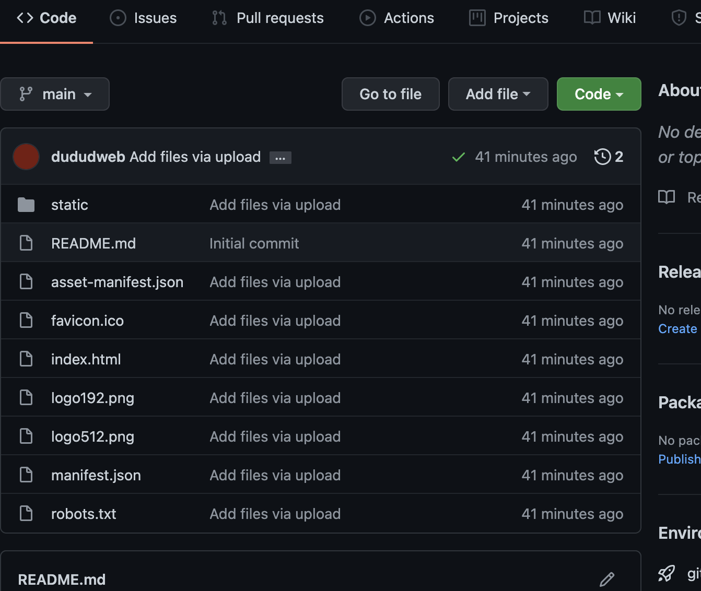Click index.html's 'Add files via upload' message
Screen dimensions: 701x591
[275, 359]
